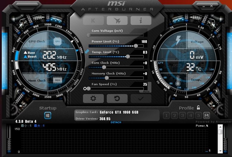Click the GPU chip icon
This screenshot has height=157, width=232.
click(57, 41)
